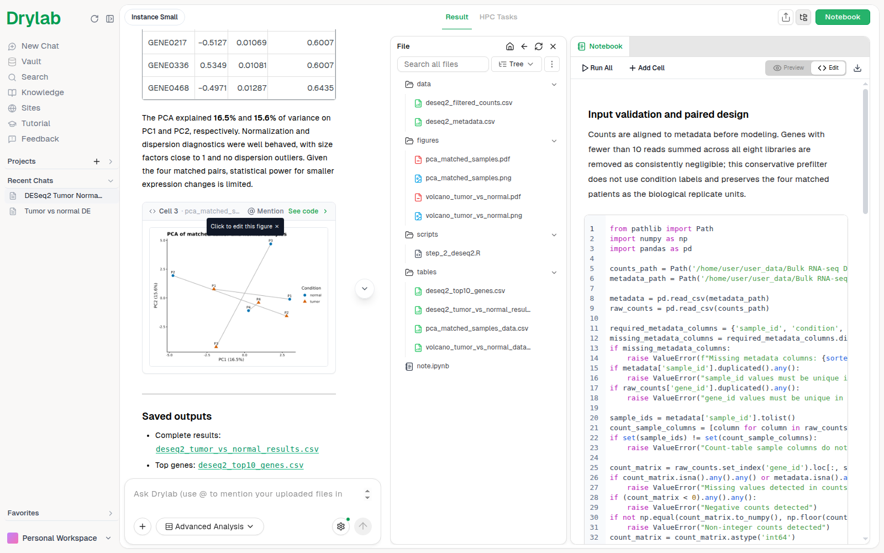Image resolution: width=884 pixels, height=553 pixels.
Task: Collapse the sidebar panel icon
Action: tap(110, 19)
